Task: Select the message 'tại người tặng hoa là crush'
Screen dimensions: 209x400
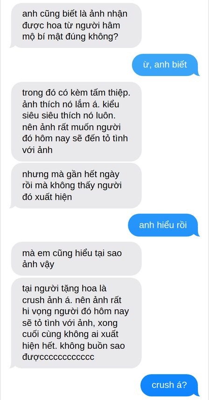Action: 76,323
